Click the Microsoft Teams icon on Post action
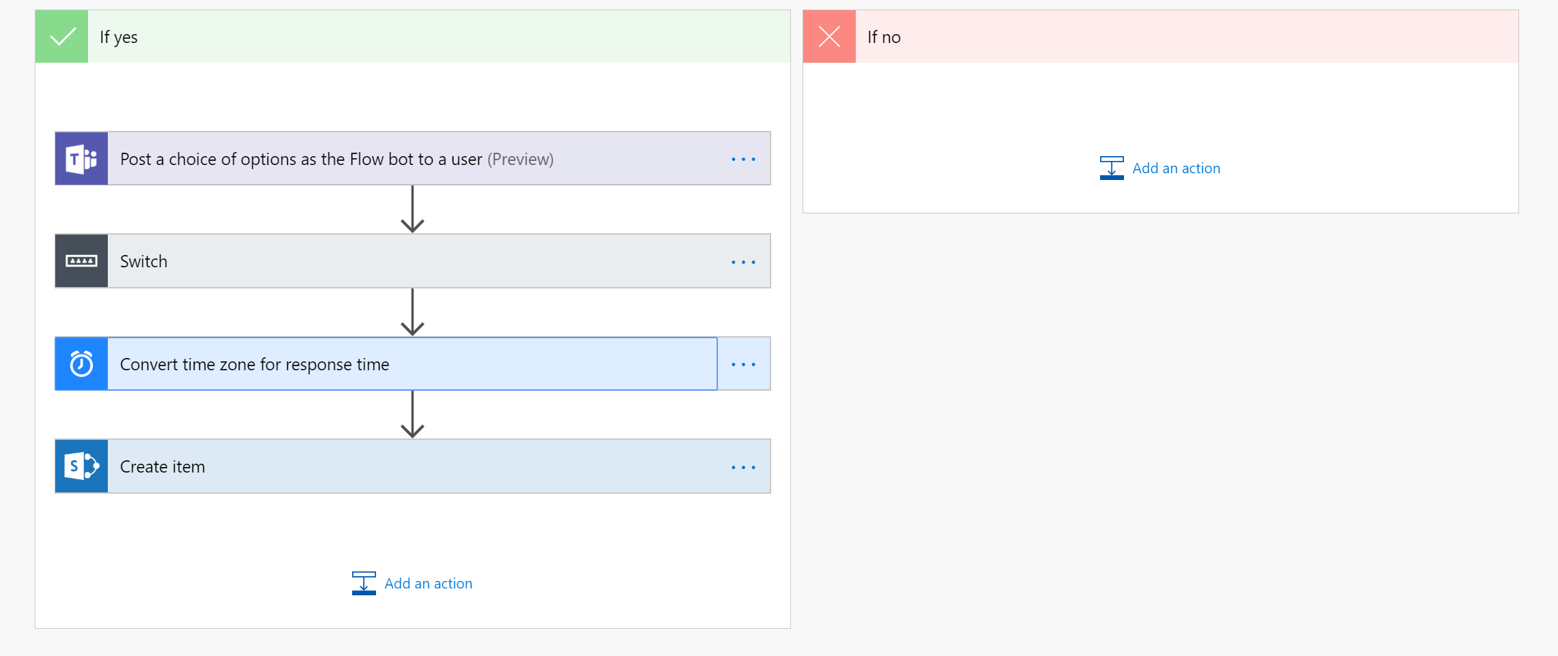1558x656 pixels. (81, 159)
